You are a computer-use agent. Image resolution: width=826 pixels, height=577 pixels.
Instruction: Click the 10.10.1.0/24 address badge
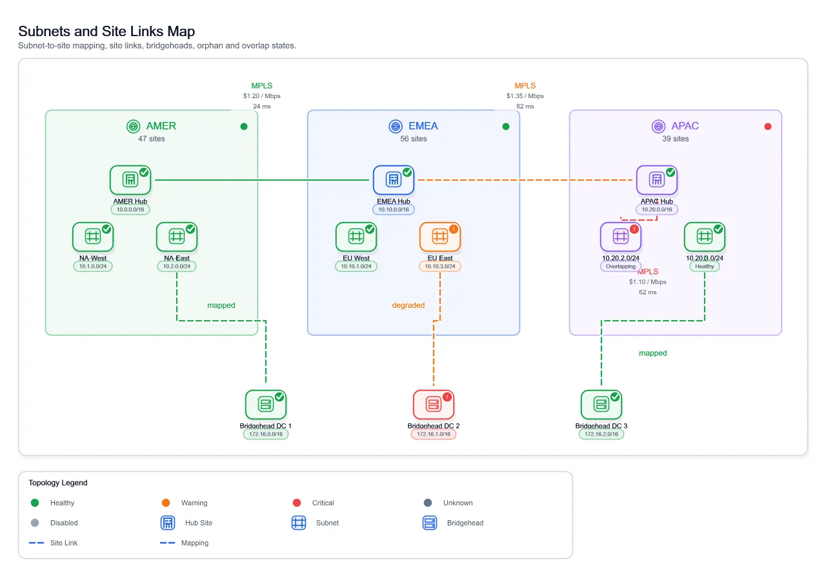(x=356, y=266)
